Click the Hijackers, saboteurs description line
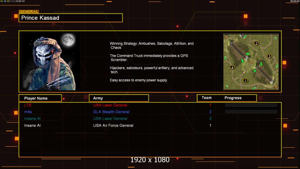Viewport: 300px width, 169px height. point(151,70)
